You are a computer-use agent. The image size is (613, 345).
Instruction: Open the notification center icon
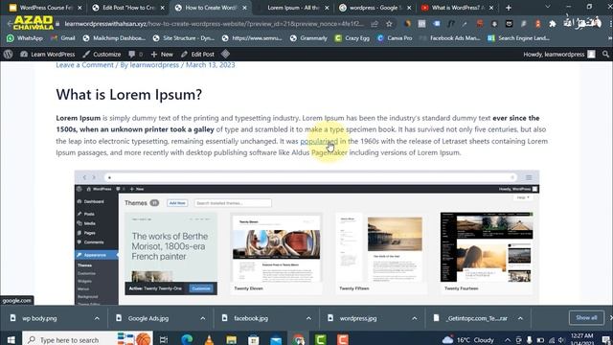(x=606, y=340)
